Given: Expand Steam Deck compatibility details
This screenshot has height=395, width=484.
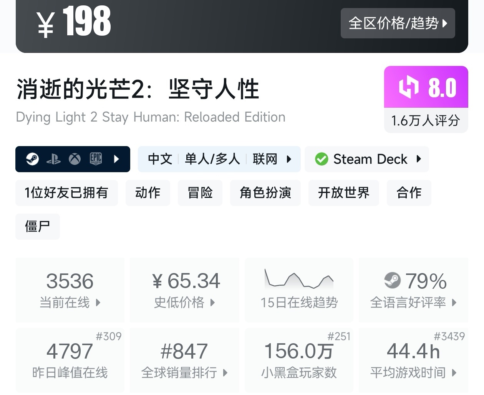Looking at the screenshot, I should point(419,159).
